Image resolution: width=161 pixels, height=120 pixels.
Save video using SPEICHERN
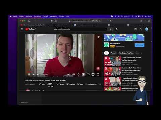point(91,84)
